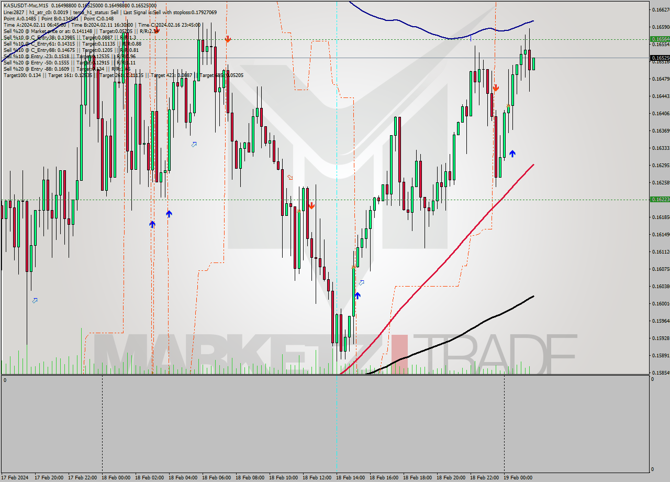Screen dimensions: 670x482
Task: Click the '18 Feb 00:00' time label
Action: 116,477
